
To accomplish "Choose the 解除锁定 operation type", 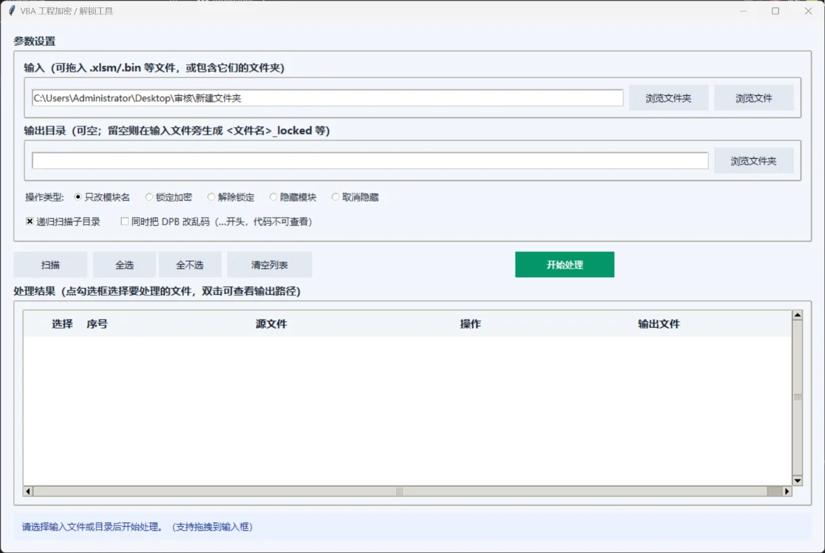I will click(x=231, y=197).
